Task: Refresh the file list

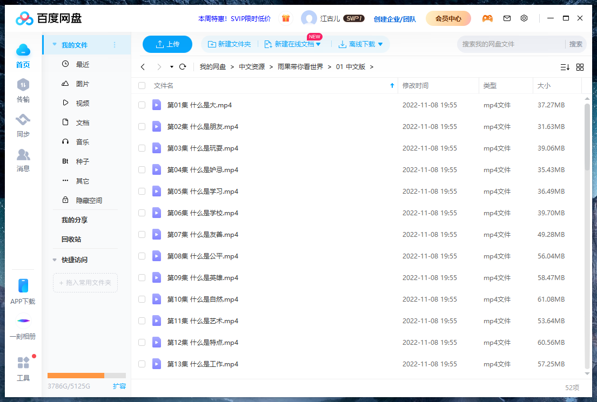Action: click(183, 67)
